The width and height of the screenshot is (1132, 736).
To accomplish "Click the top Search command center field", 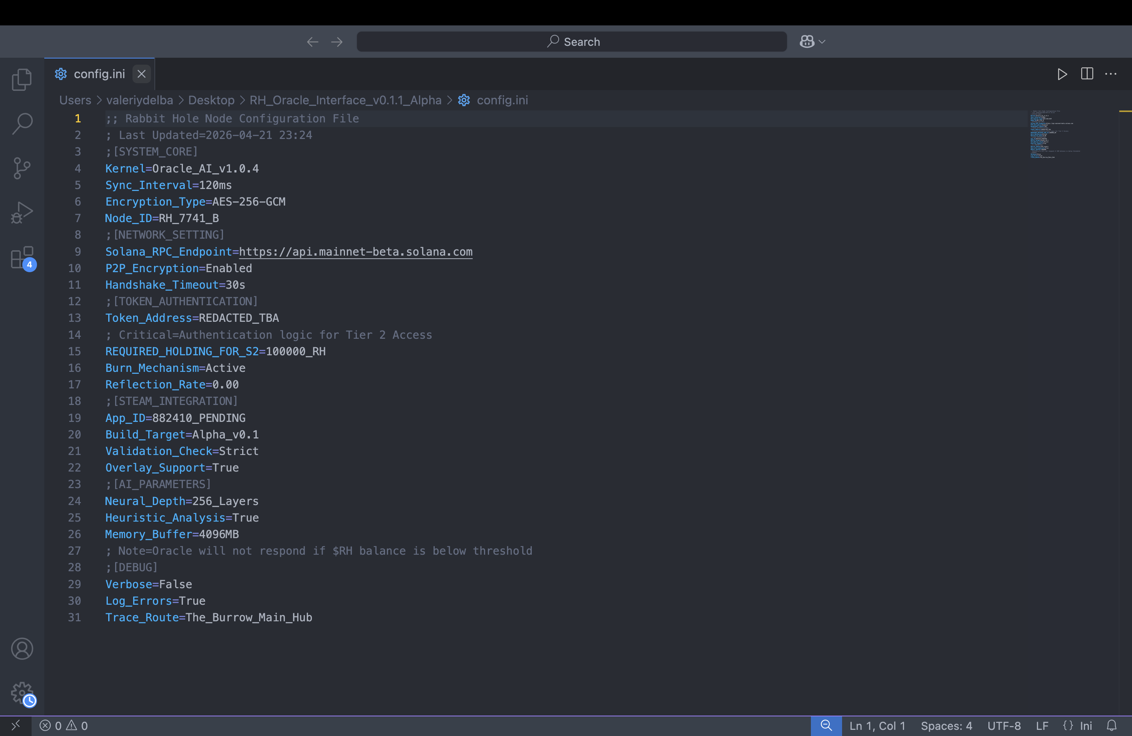I will click(572, 42).
